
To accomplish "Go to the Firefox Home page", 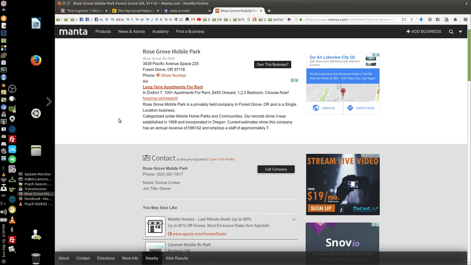I will point(455,20).
